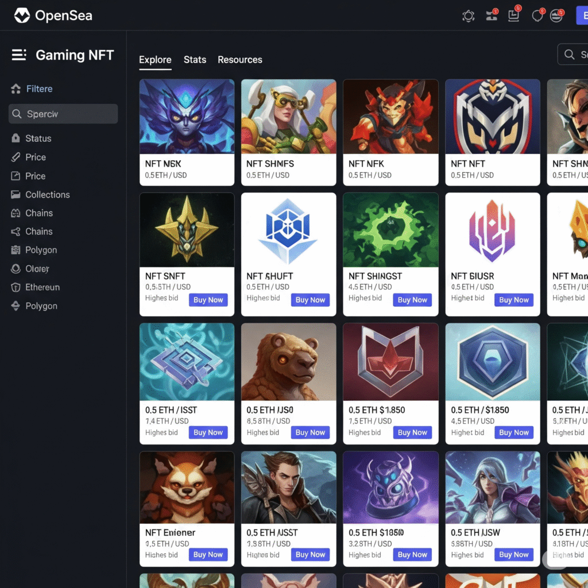Click the Spercw sidebar search field

pyautogui.click(x=63, y=114)
